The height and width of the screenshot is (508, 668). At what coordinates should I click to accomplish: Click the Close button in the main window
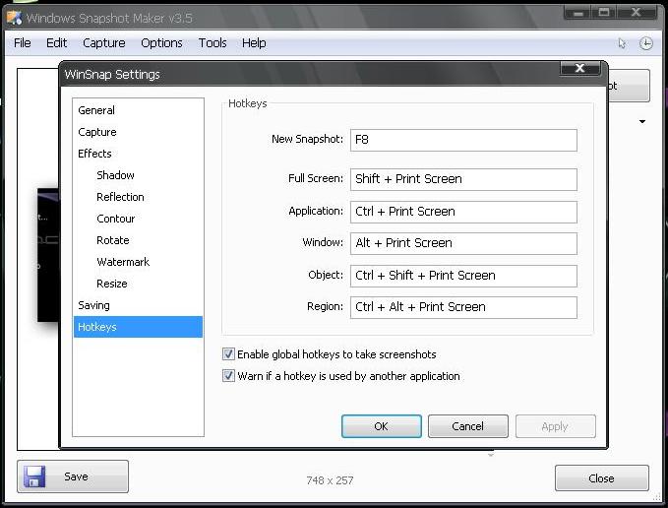[601, 478]
